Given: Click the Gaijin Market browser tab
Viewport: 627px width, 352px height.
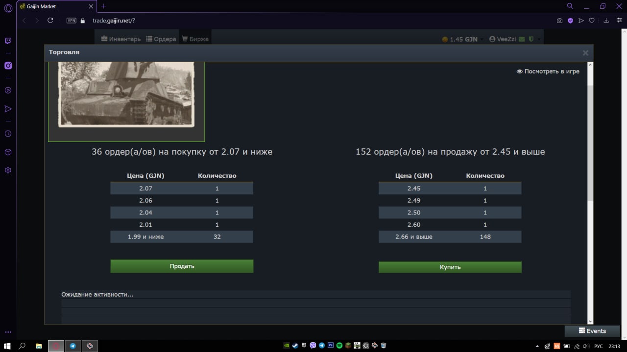Looking at the screenshot, I should [x=56, y=6].
